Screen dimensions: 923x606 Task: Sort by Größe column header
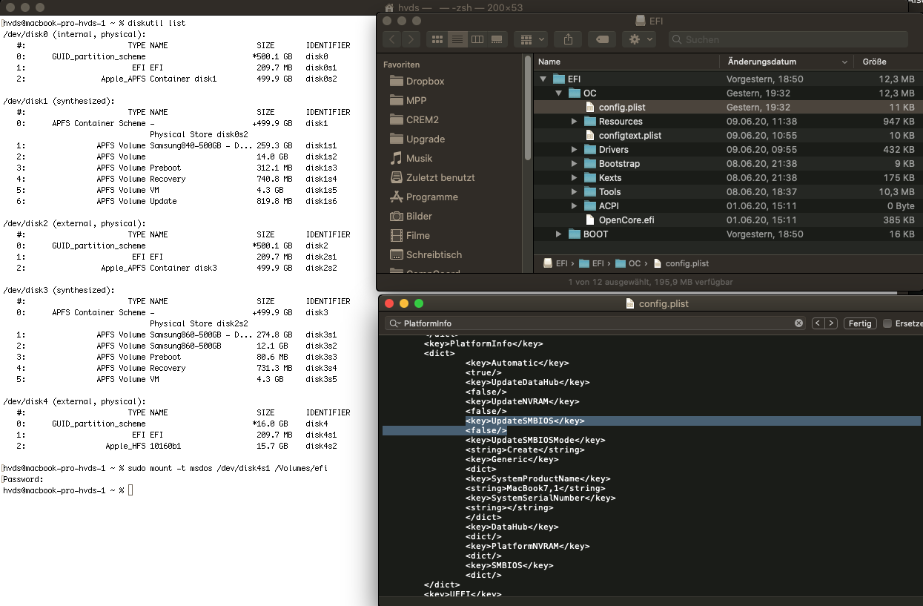(887, 62)
